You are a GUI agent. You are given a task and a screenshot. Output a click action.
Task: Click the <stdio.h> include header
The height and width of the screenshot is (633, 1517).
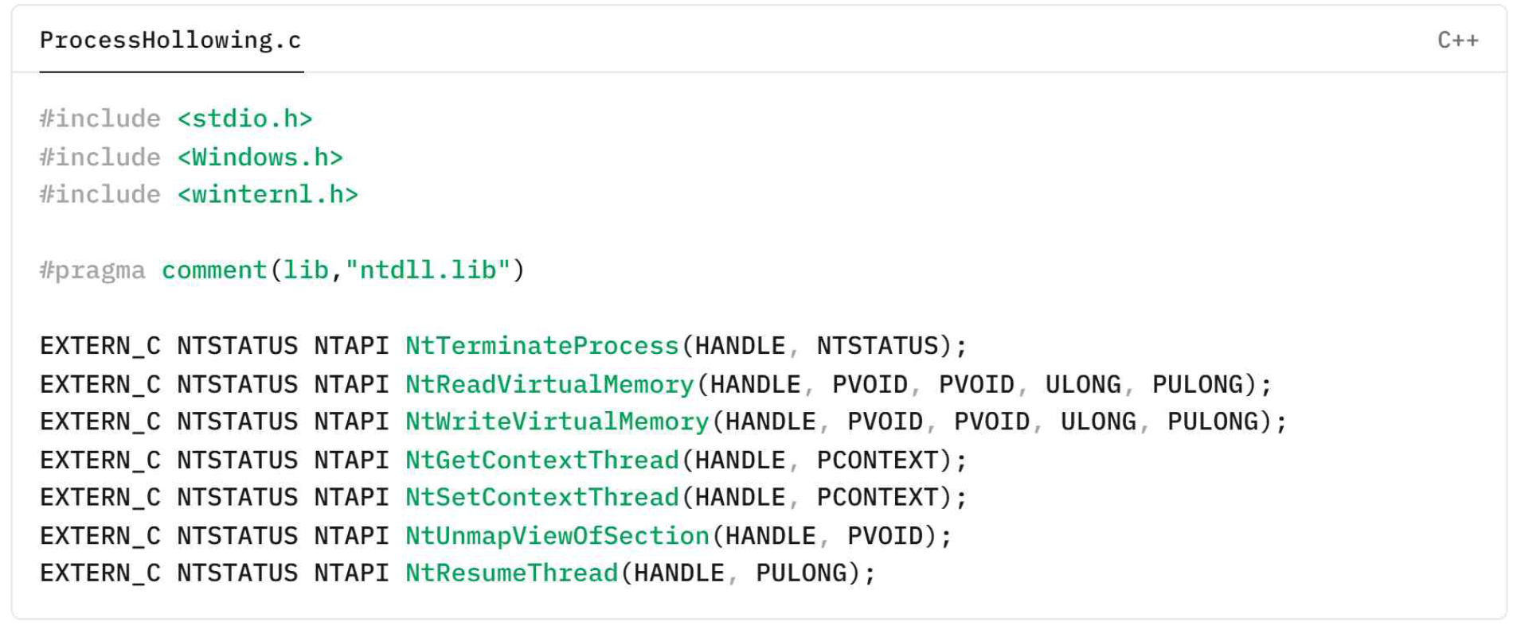tap(244, 119)
